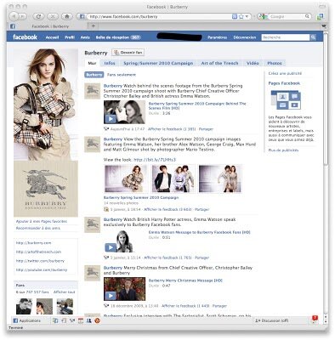Open the http://burberry.com link
The image size is (335, 340).
(33, 243)
